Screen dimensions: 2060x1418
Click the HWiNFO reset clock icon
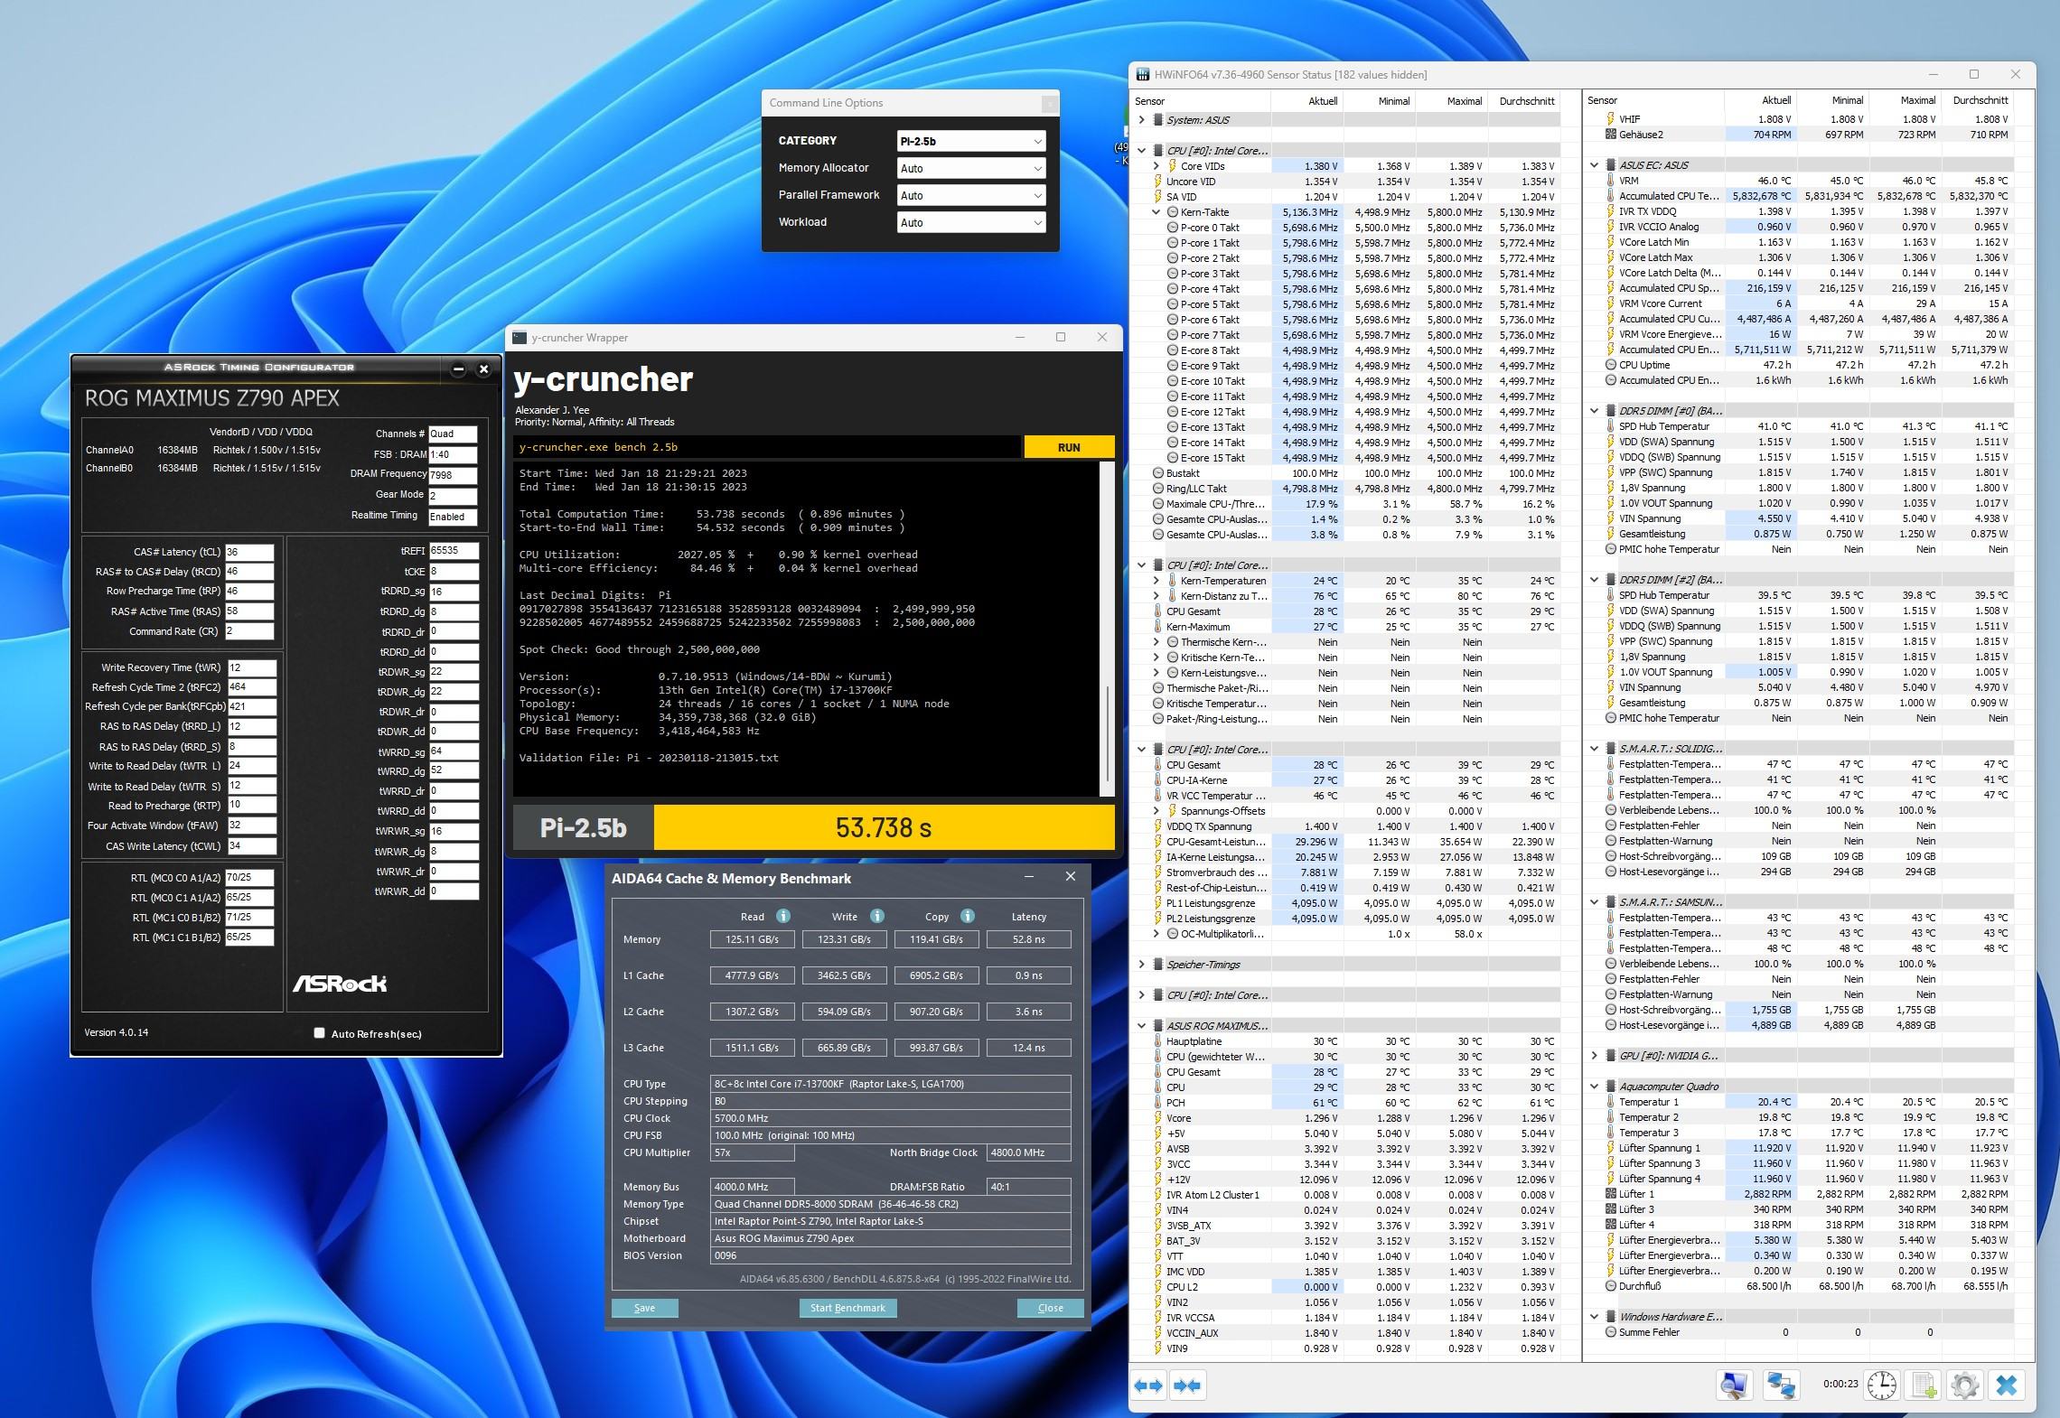[1882, 1385]
